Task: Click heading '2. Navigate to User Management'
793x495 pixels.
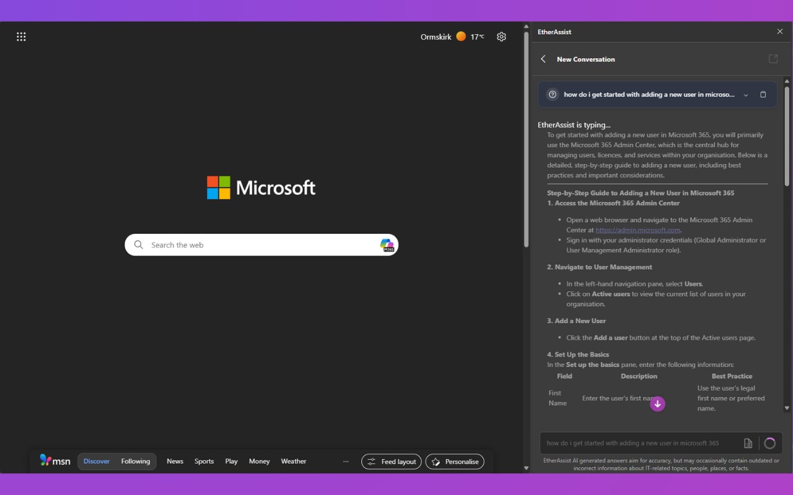Action: coord(600,267)
